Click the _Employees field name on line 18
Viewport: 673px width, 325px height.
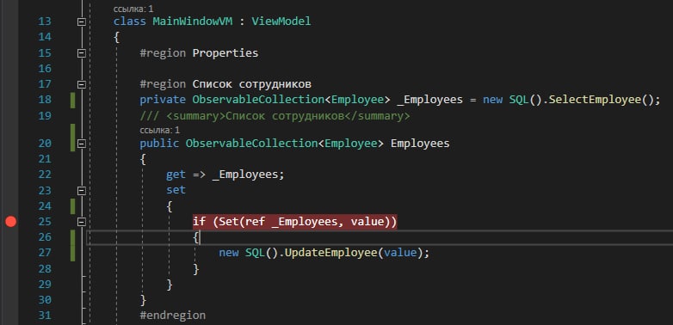pos(430,100)
